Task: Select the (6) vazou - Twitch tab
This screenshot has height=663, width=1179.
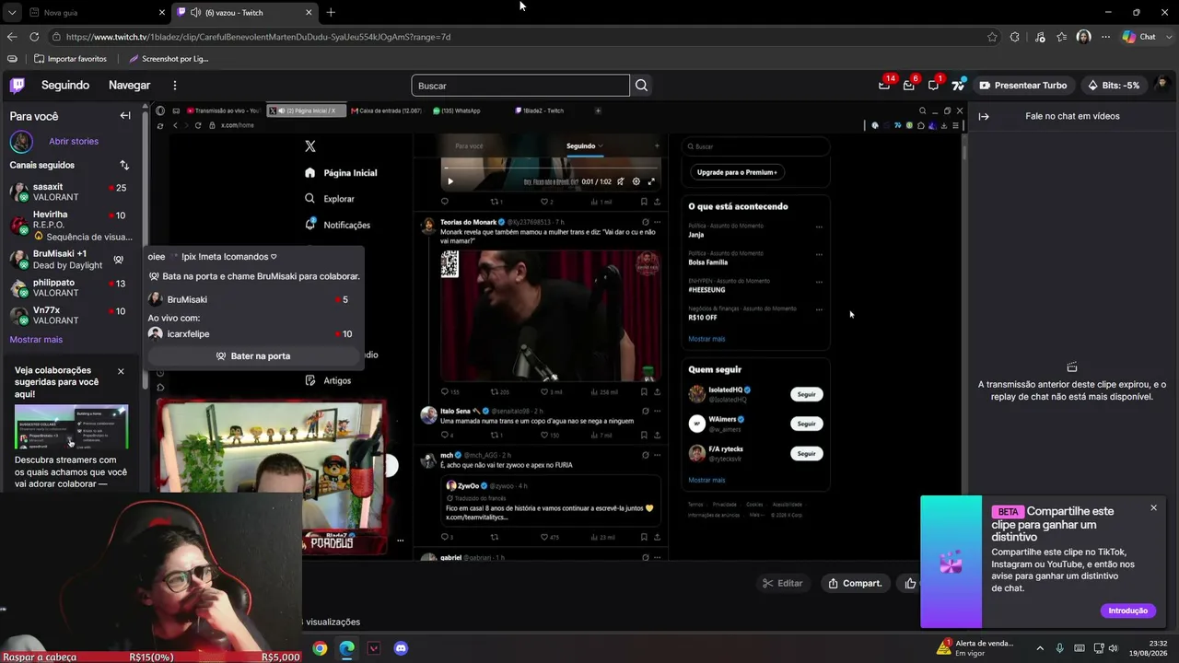Action: point(245,13)
